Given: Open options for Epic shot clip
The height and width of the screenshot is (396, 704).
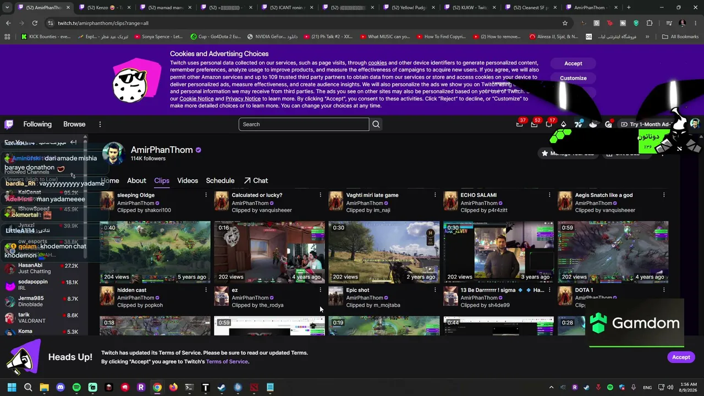Looking at the screenshot, I should point(435,290).
